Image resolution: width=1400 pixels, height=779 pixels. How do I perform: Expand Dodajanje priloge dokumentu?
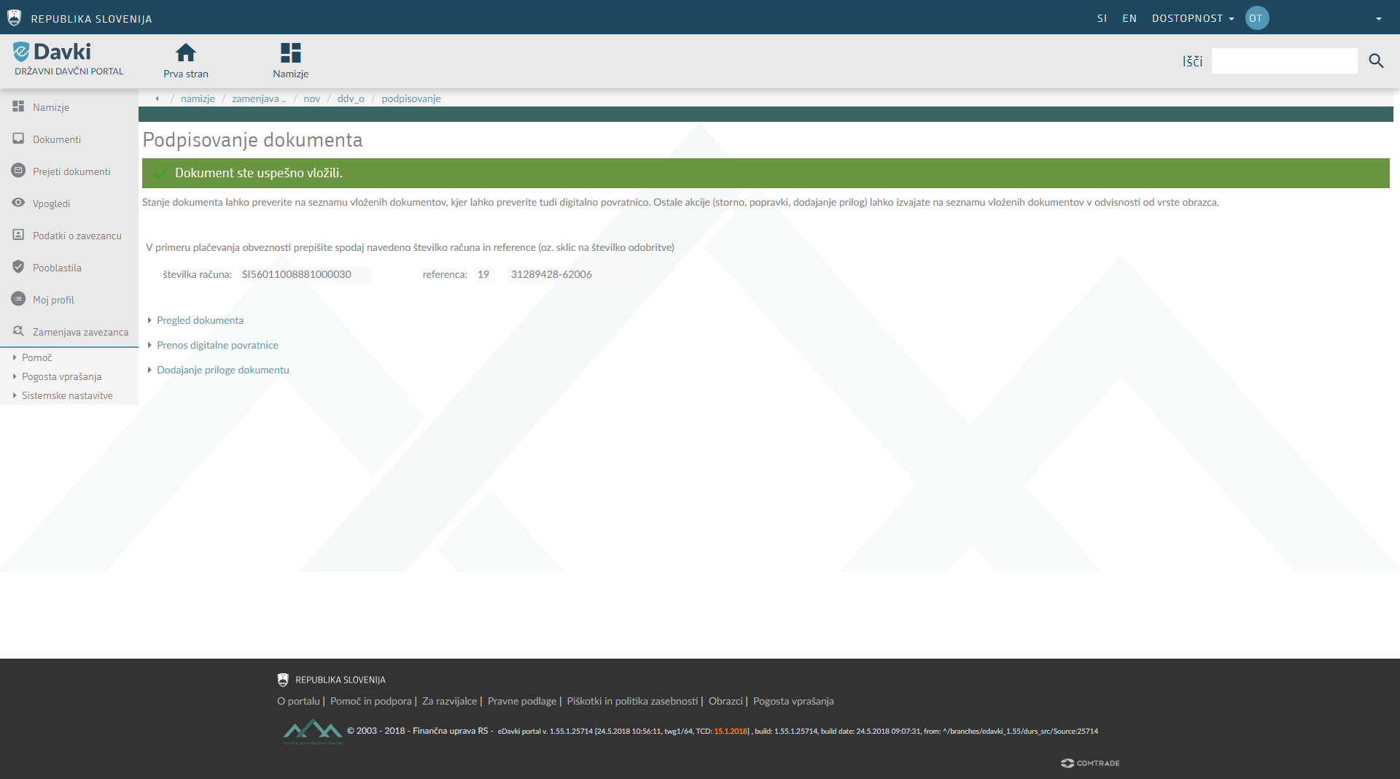(222, 370)
